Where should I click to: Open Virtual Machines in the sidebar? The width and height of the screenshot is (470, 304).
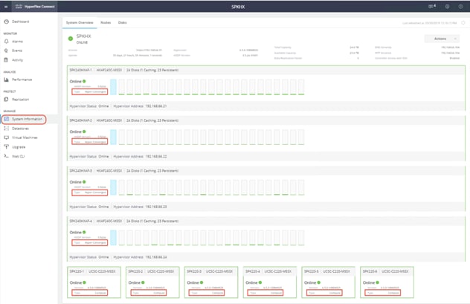tap(25, 138)
